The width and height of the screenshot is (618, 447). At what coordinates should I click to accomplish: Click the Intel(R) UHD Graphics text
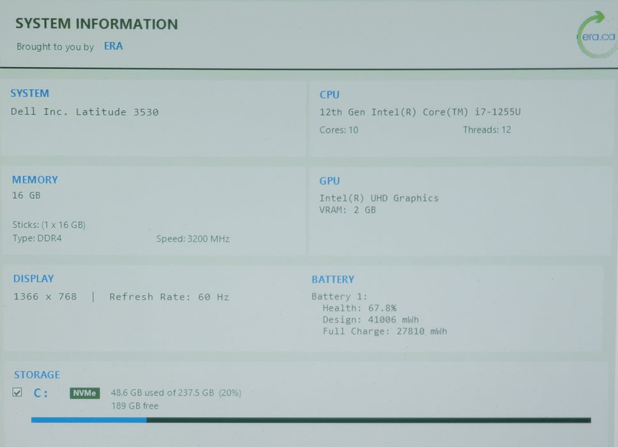click(x=379, y=198)
